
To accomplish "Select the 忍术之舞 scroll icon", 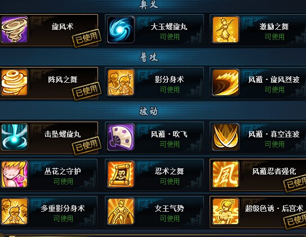I will pyautogui.click(x=121, y=175).
